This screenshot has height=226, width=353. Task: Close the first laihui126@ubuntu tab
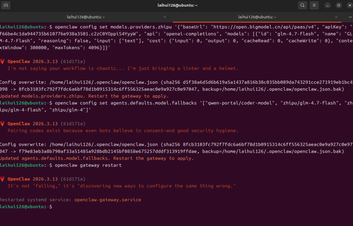pyautogui.click(x=165, y=17)
